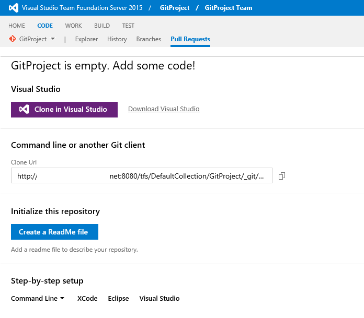Click the 'Add a readme file to describe your repository.' text

coord(74,250)
